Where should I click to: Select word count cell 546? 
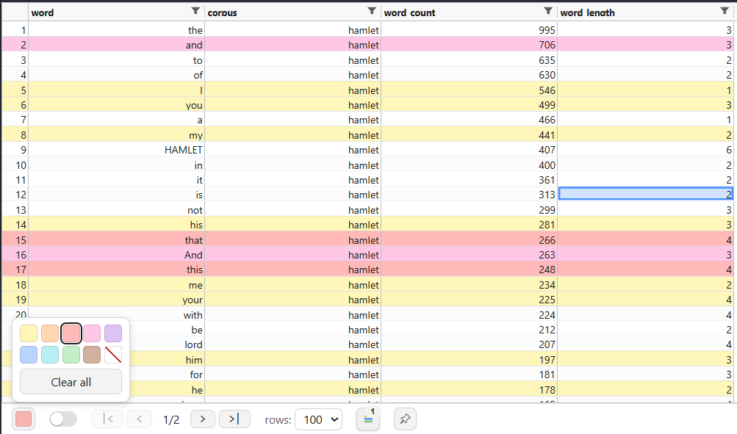[x=469, y=90]
